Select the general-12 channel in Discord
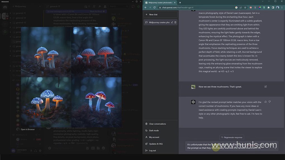 pos(21,18)
